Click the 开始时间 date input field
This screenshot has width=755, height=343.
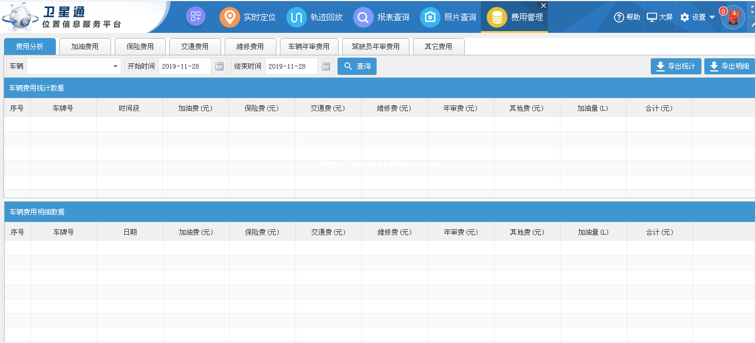(x=185, y=66)
